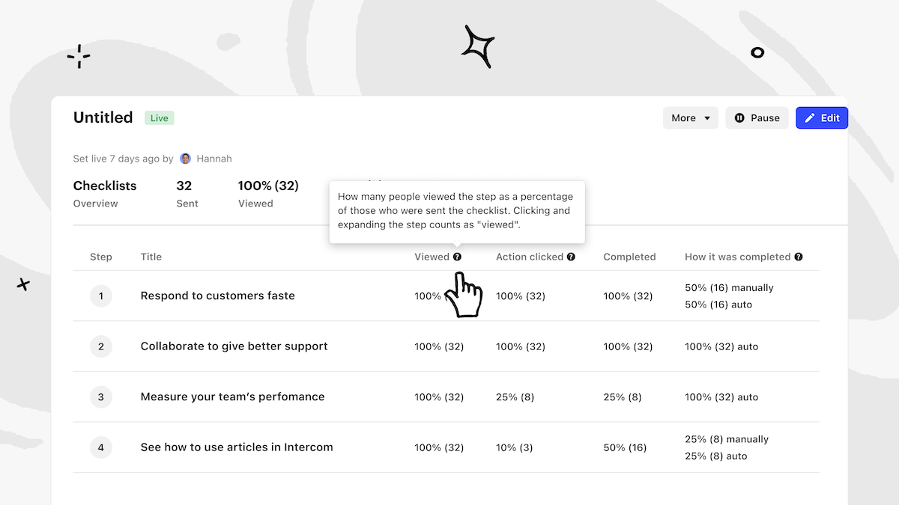The image size is (899, 505).
Task: Open 'Collaborate to give better support' step
Action: pyautogui.click(x=234, y=346)
